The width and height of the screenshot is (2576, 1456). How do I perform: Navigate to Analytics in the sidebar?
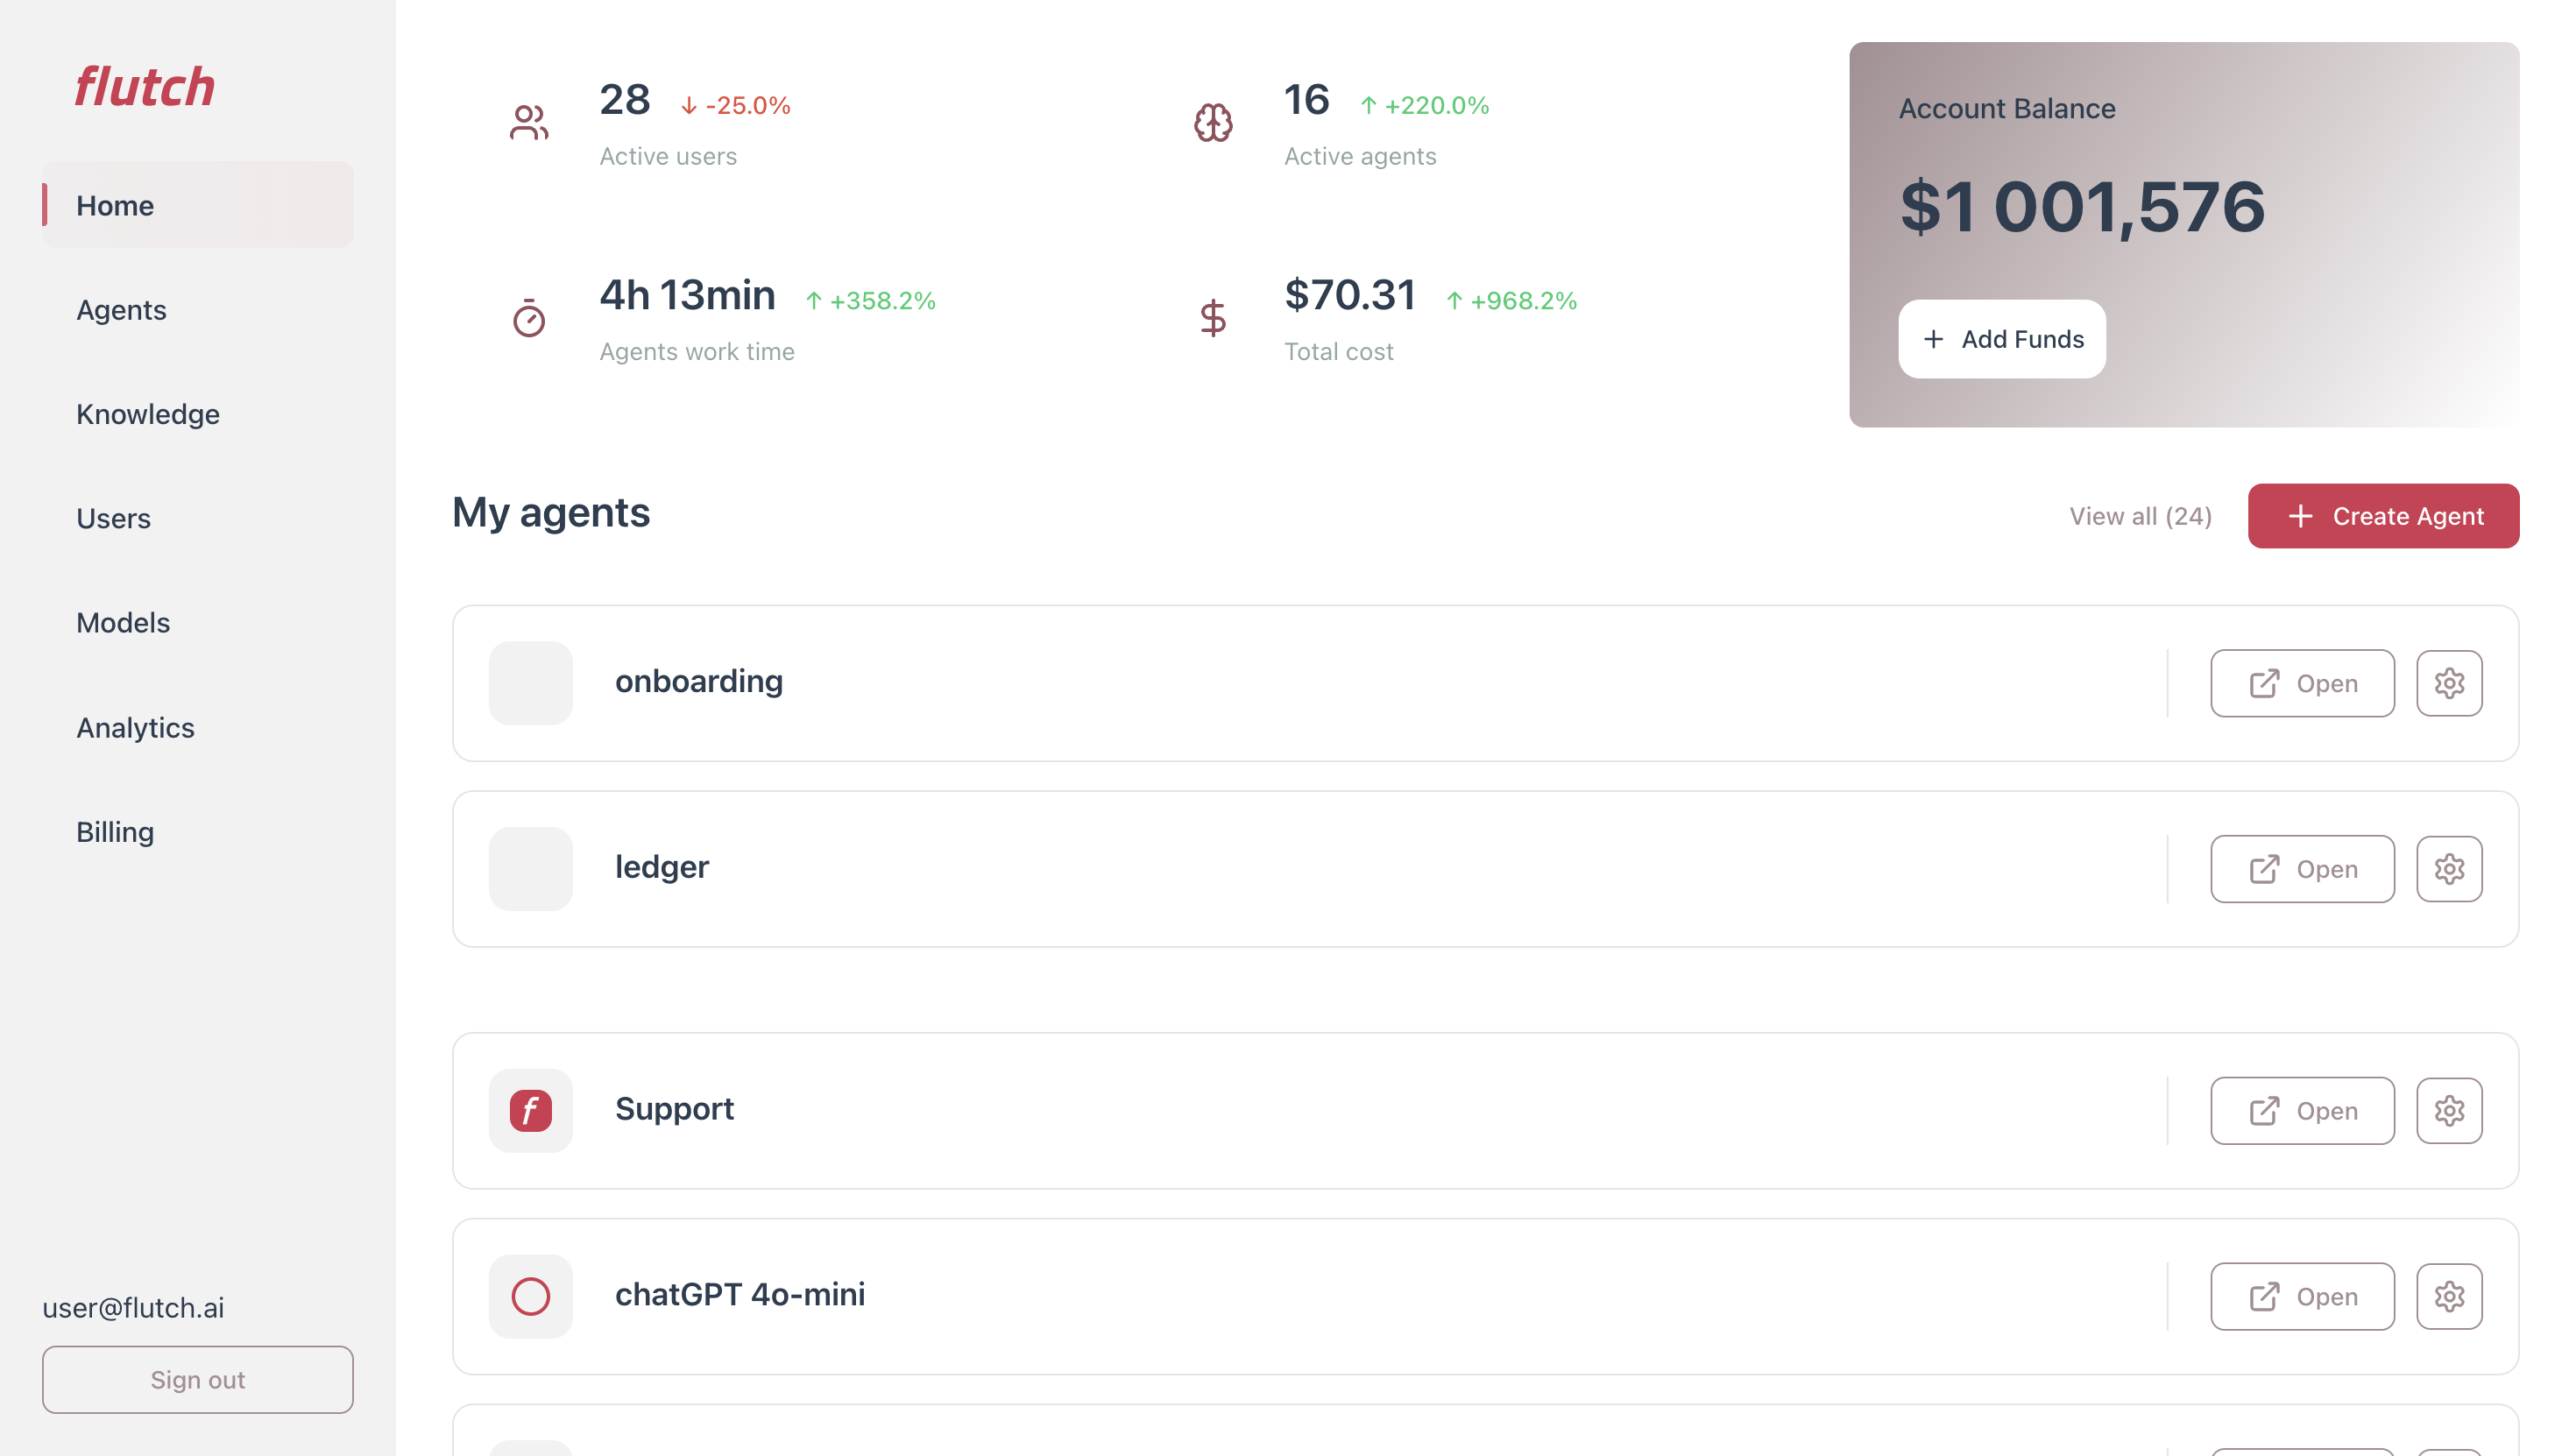pos(135,727)
